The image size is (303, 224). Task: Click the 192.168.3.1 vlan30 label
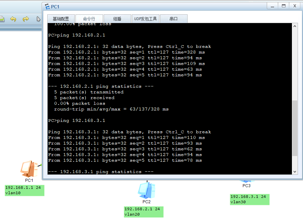click(250, 199)
